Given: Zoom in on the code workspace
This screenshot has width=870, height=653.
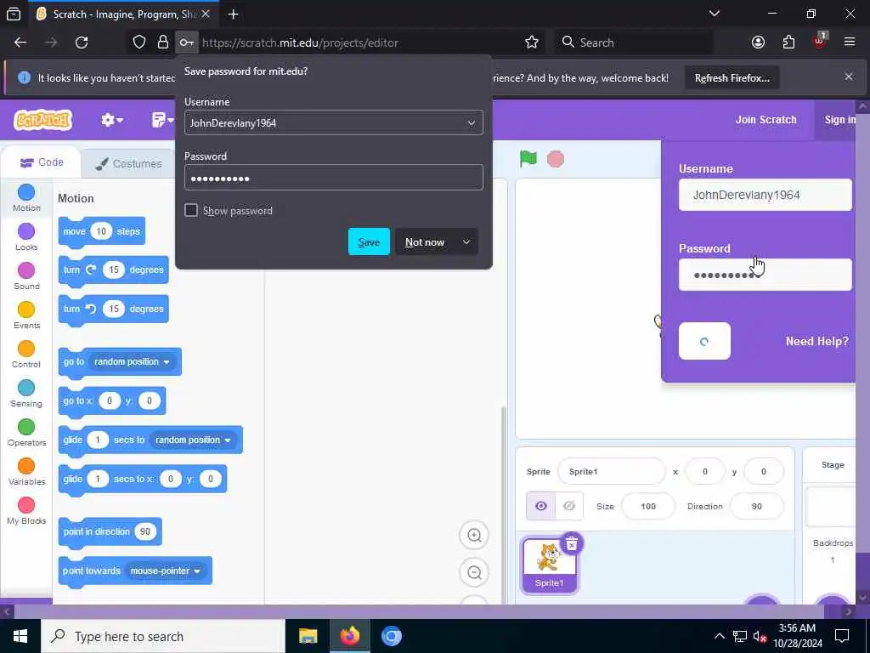Looking at the screenshot, I should coord(474,536).
